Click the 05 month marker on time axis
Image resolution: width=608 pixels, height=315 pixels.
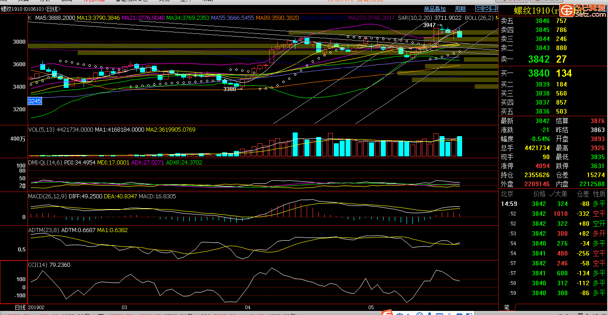coord(371,307)
